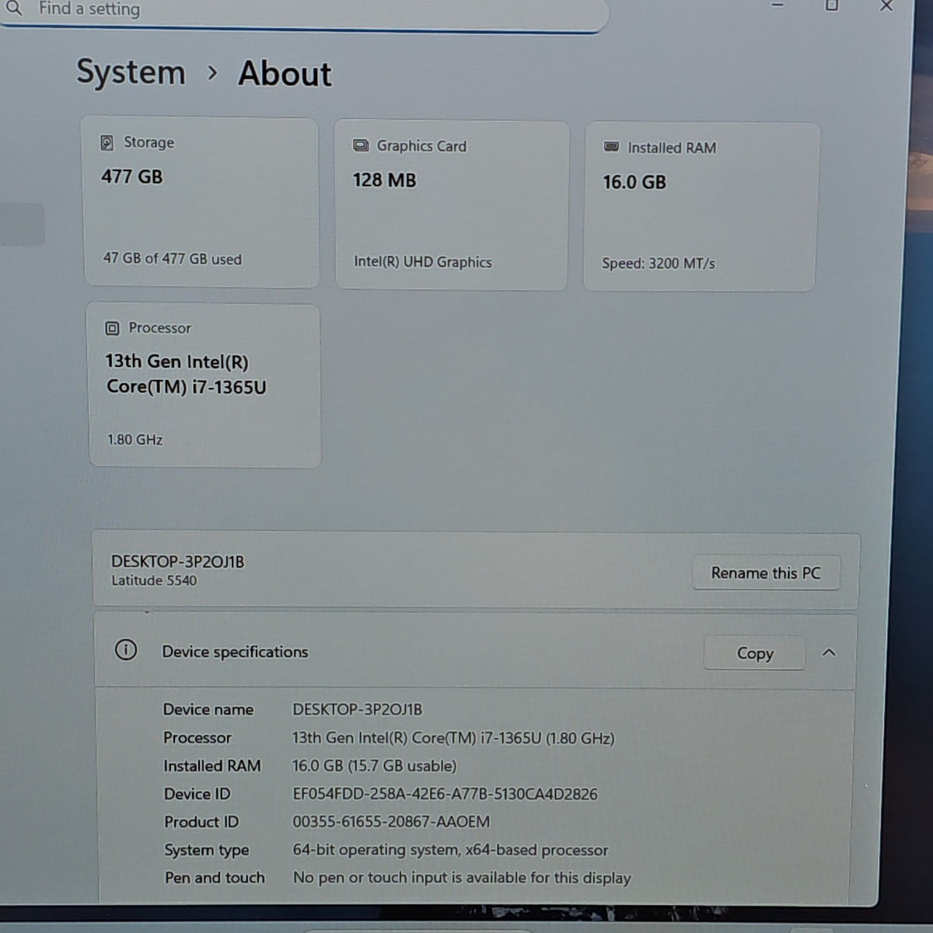Image resolution: width=933 pixels, height=933 pixels.
Task: Copy the device specifications
Action: coord(755,653)
